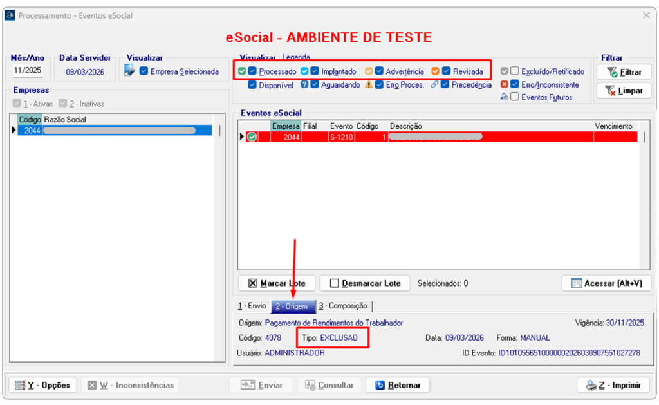Click the Precedência chain link icon

tap(436, 85)
